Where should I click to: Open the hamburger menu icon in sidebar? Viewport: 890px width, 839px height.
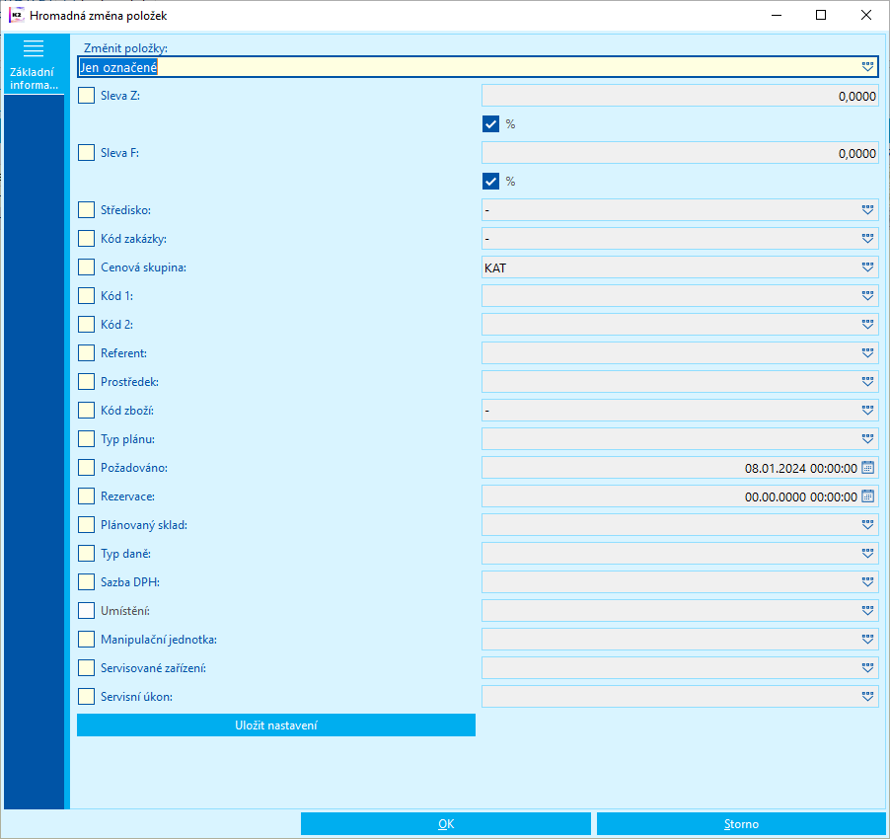pos(34,48)
